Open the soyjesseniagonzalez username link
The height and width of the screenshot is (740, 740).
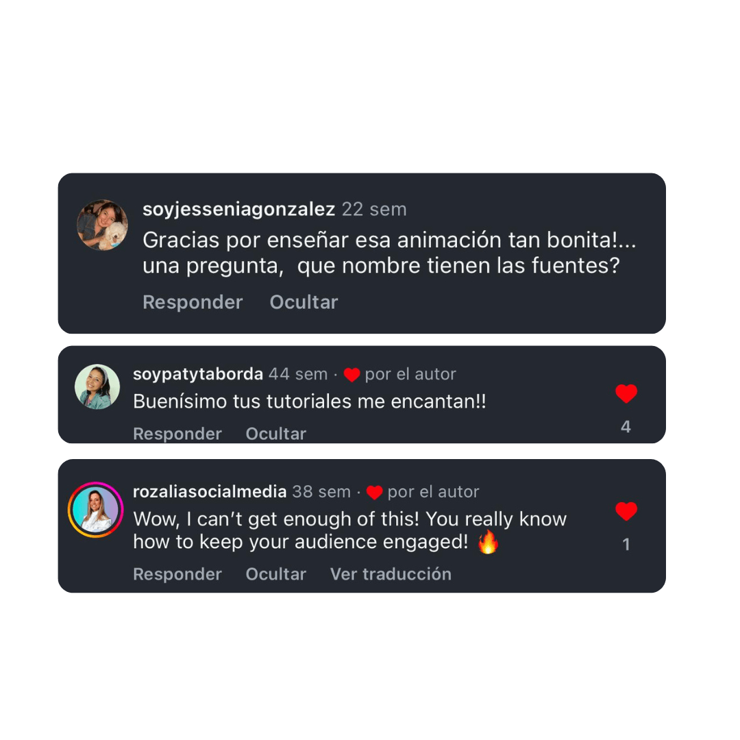[x=239, y=210]
